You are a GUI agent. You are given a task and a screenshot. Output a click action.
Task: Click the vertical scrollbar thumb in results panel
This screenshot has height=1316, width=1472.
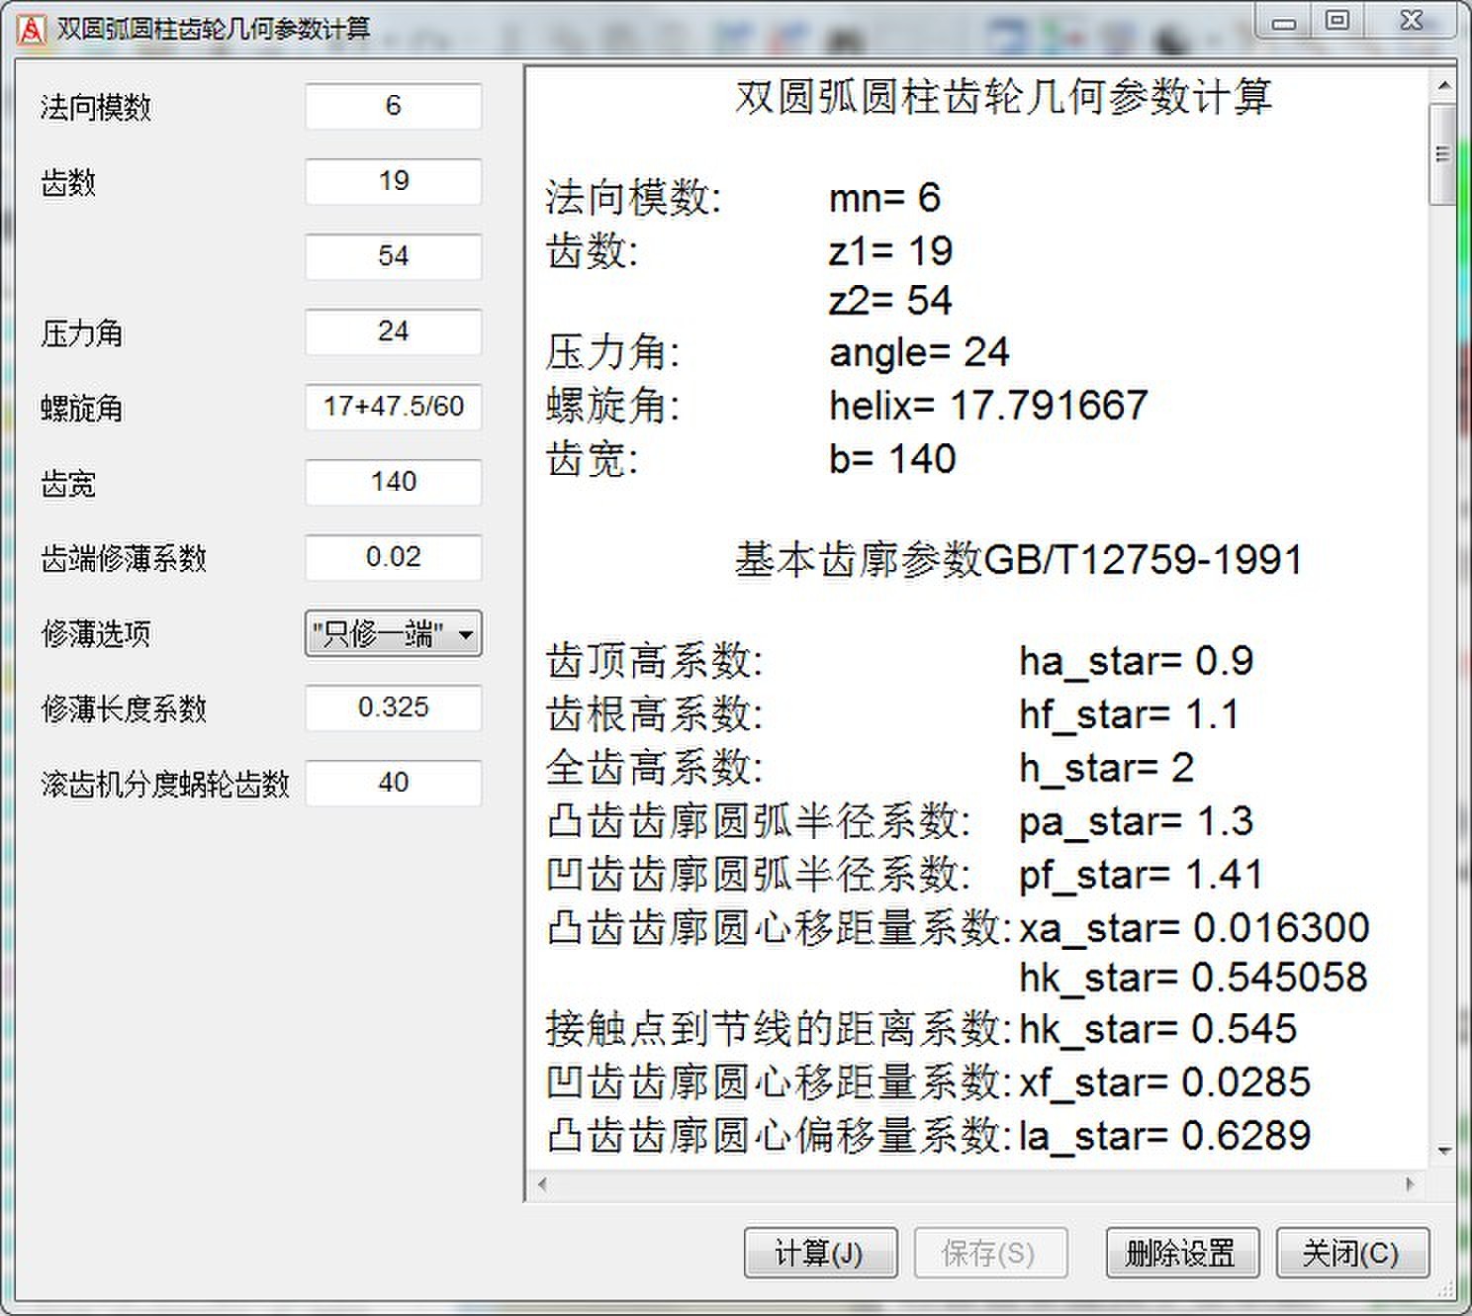tap(1443, 154)
